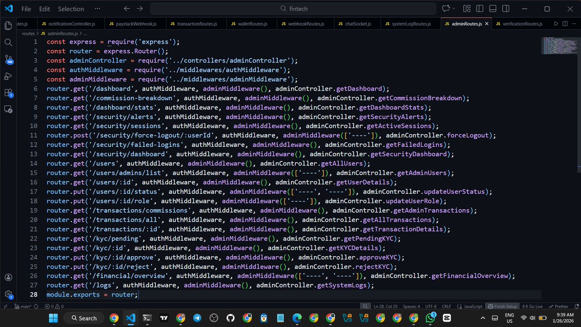Go forward with the right arrow

(140, 9)
